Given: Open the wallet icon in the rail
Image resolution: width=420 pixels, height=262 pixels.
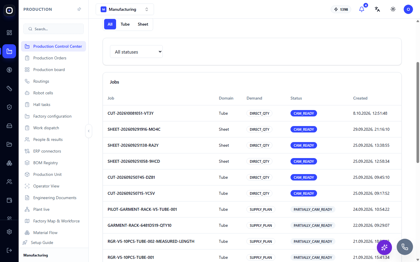Looking at the screenshot, I should click(x=9, y=200).
